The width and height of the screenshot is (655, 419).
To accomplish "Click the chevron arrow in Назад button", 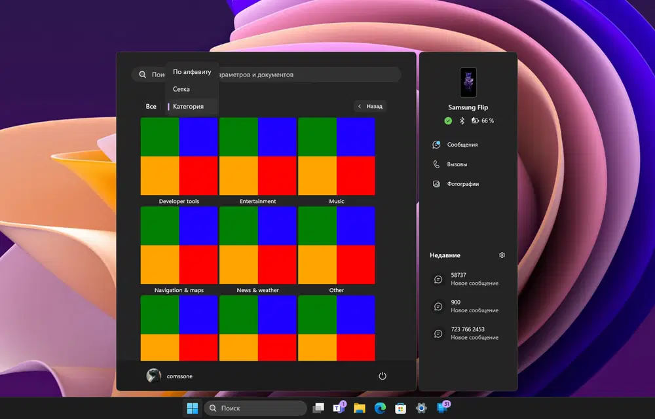I will tap(359, 107).
